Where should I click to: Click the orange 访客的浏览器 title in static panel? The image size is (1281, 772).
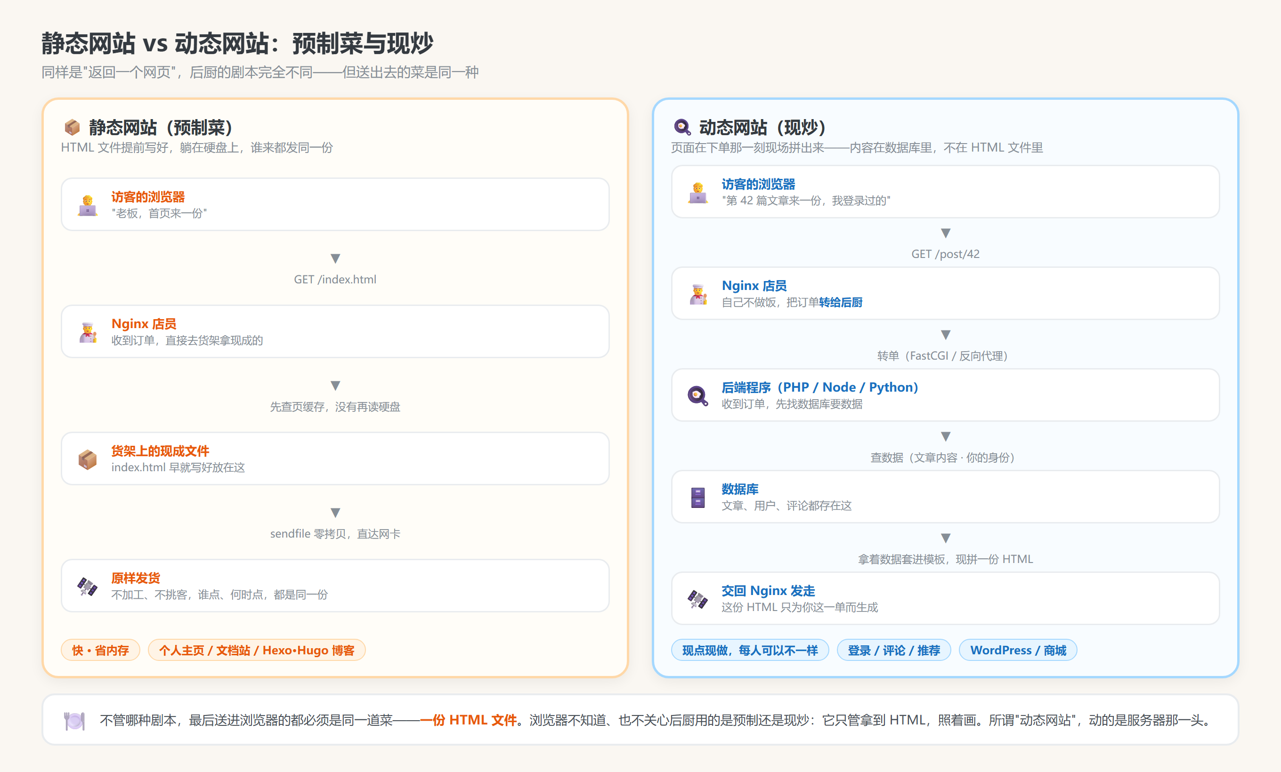(148, 197)
